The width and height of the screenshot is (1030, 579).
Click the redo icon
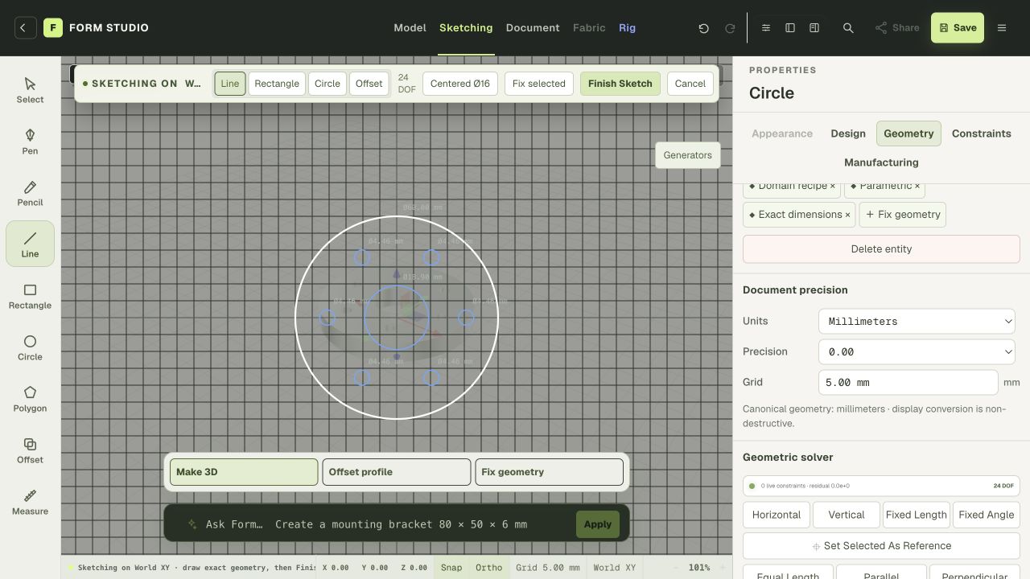tap(730, 28)
